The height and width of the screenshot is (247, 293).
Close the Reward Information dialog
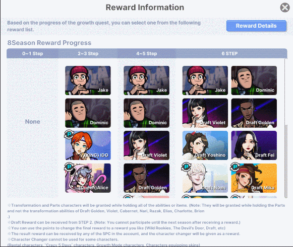click(x=285, y=8)
